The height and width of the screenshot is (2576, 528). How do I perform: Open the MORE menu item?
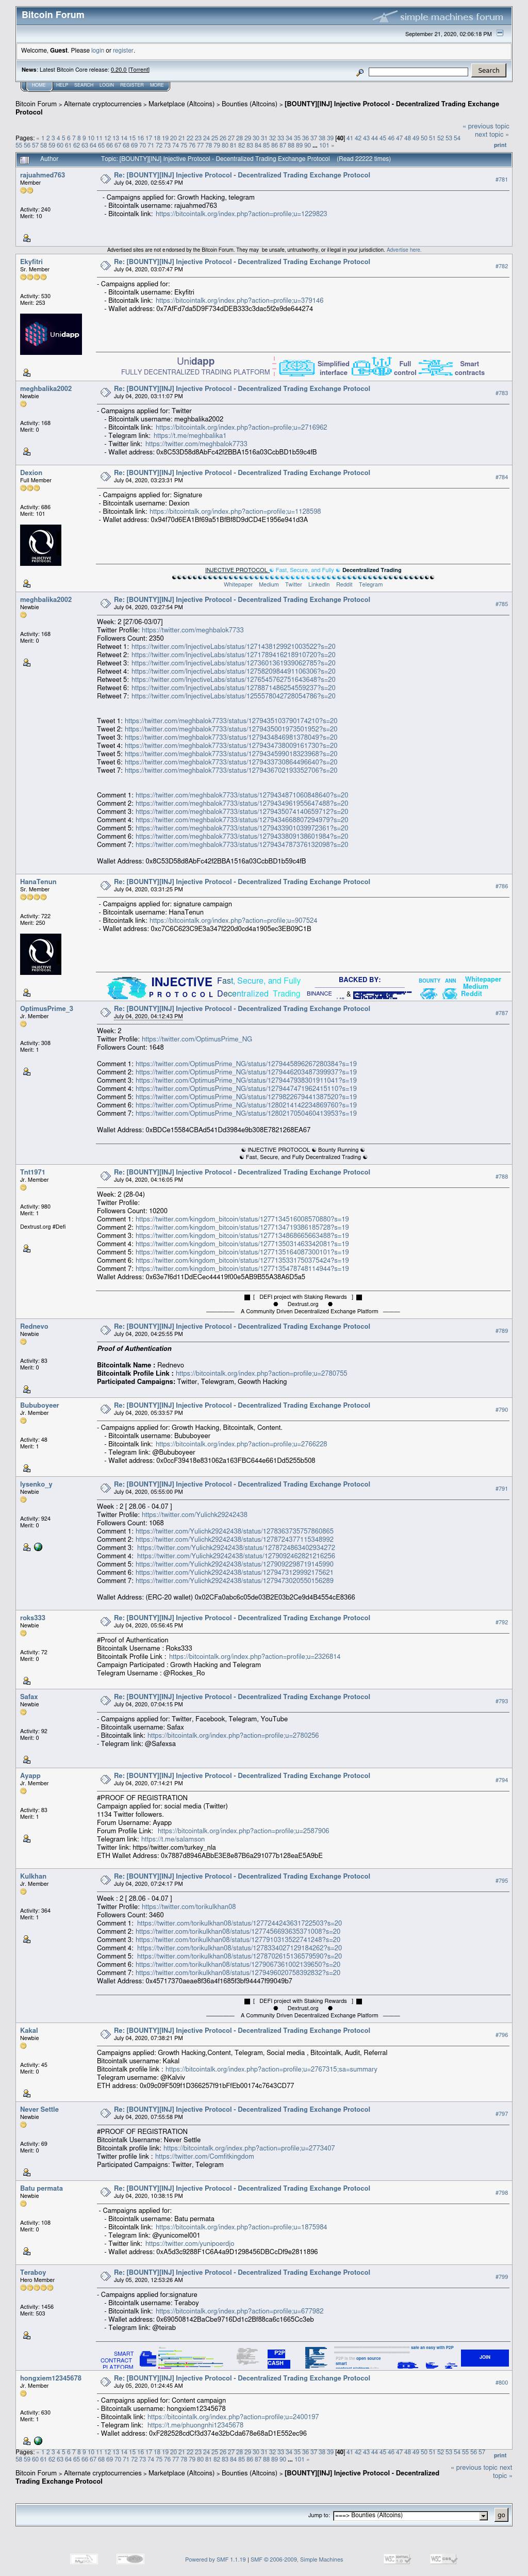coord(157,85)
